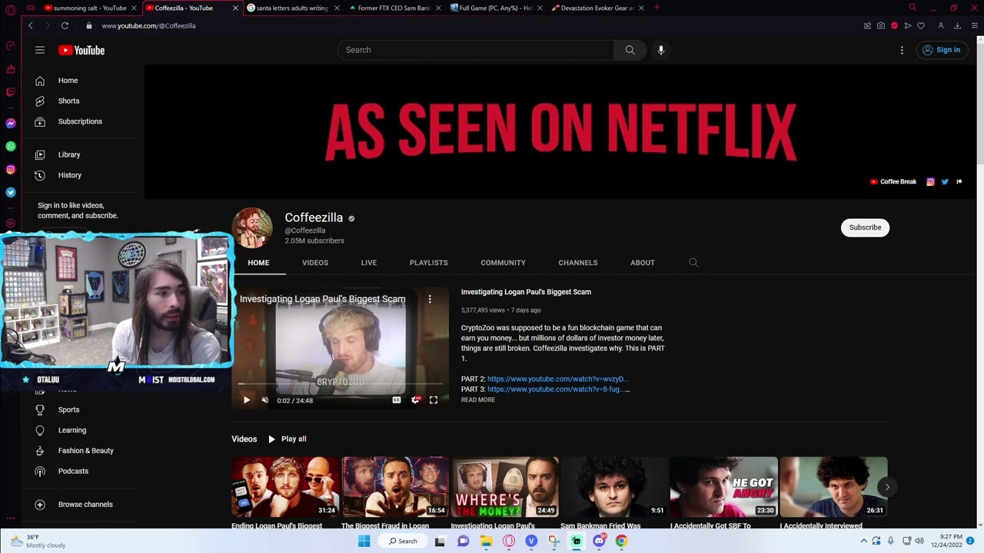This screenshot has height=553, width=984.
Task: Click the Sign in button
Action: (x=941, y=50)
